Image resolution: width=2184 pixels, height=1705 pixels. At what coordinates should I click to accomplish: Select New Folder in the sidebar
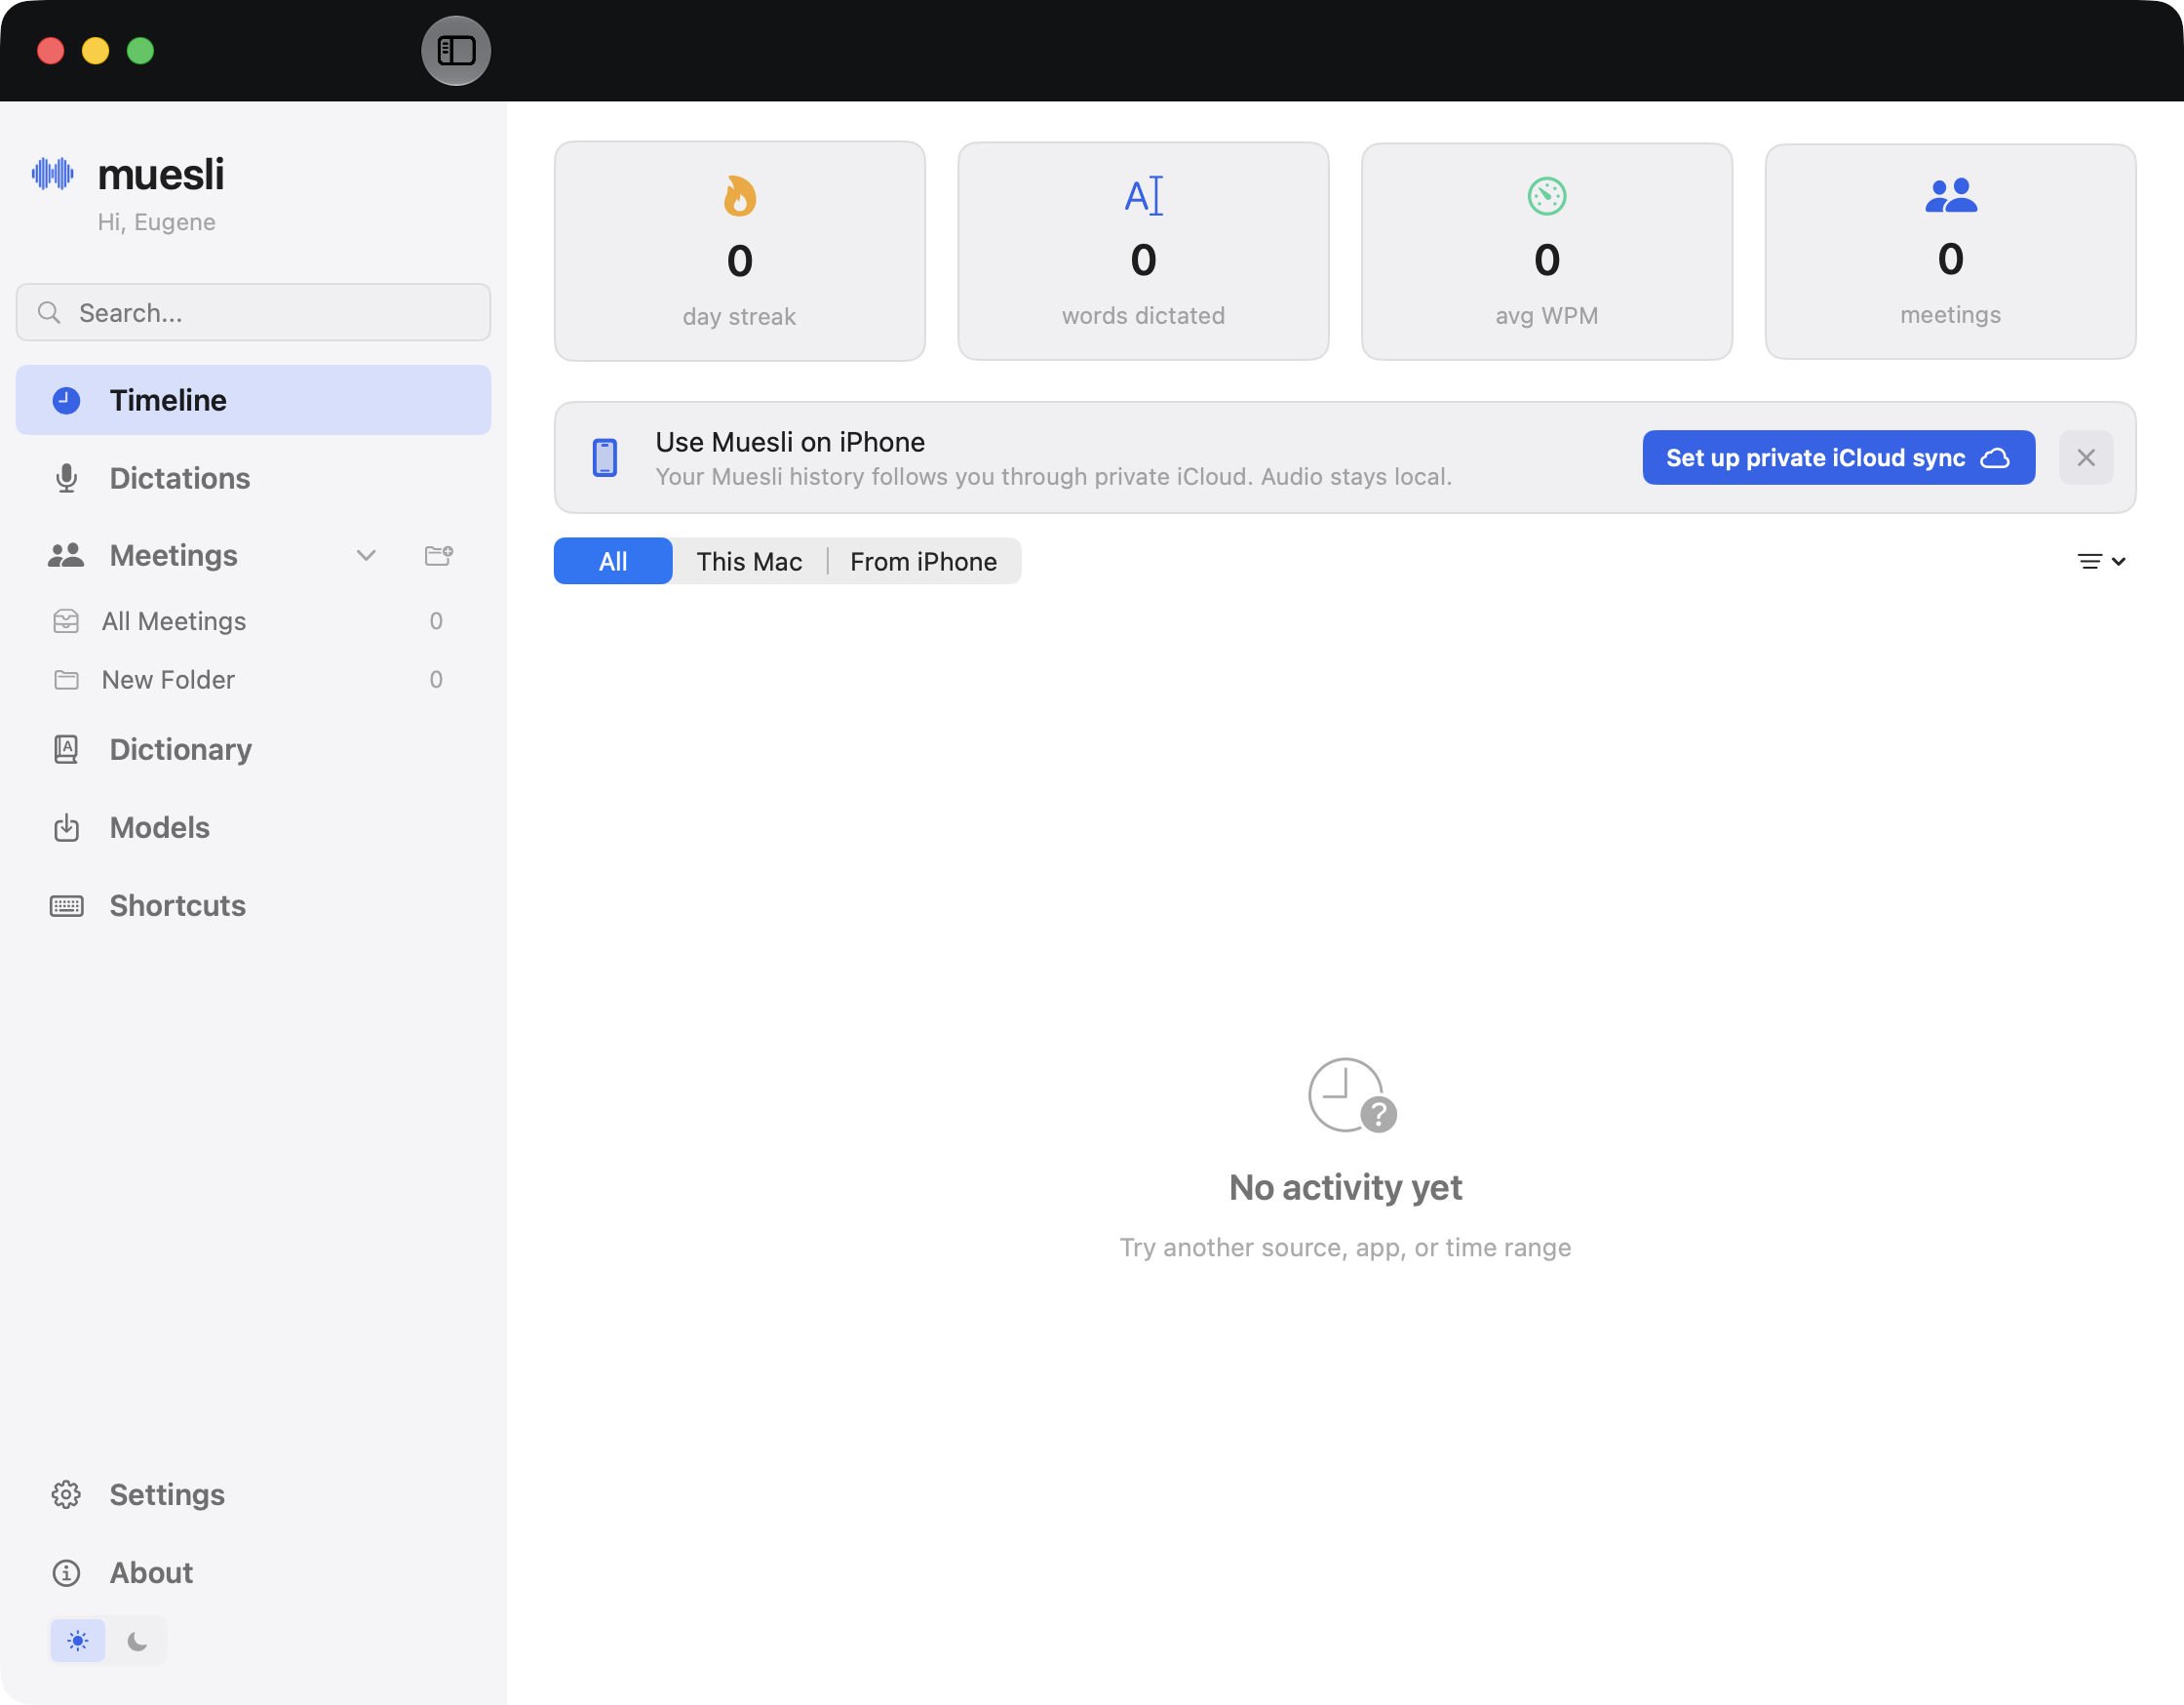[253, 681]
